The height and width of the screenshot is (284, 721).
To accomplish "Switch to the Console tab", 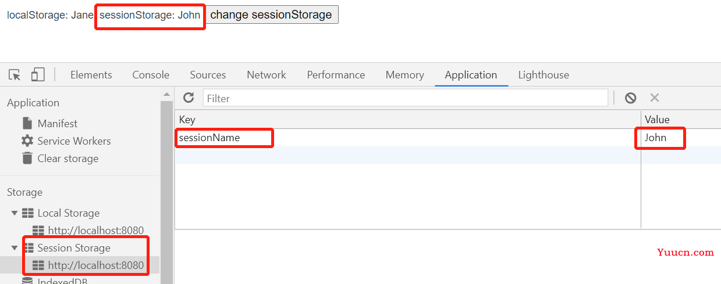I will point(151,75).
